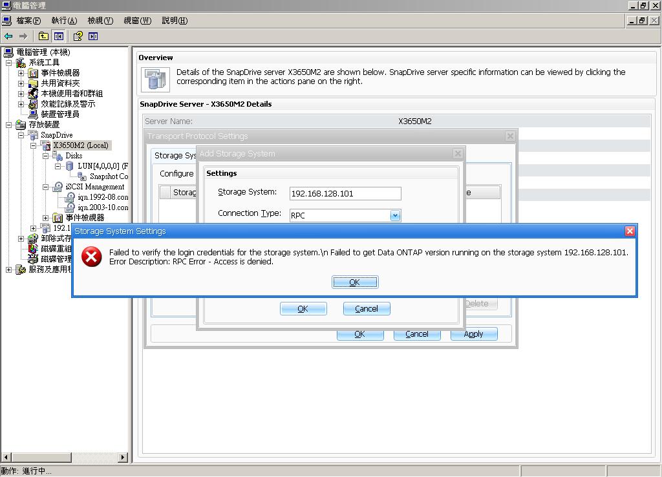Open the 檢視(V) menu
Image resolution: width=662 pixels, height=477 pixels.
[100, 21]
